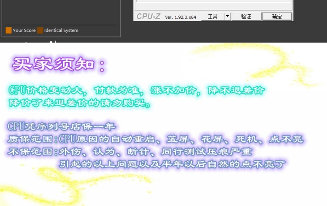327x206 pixels.
Task: Click the line starting '不保范围'
Action: coord(130,152)
